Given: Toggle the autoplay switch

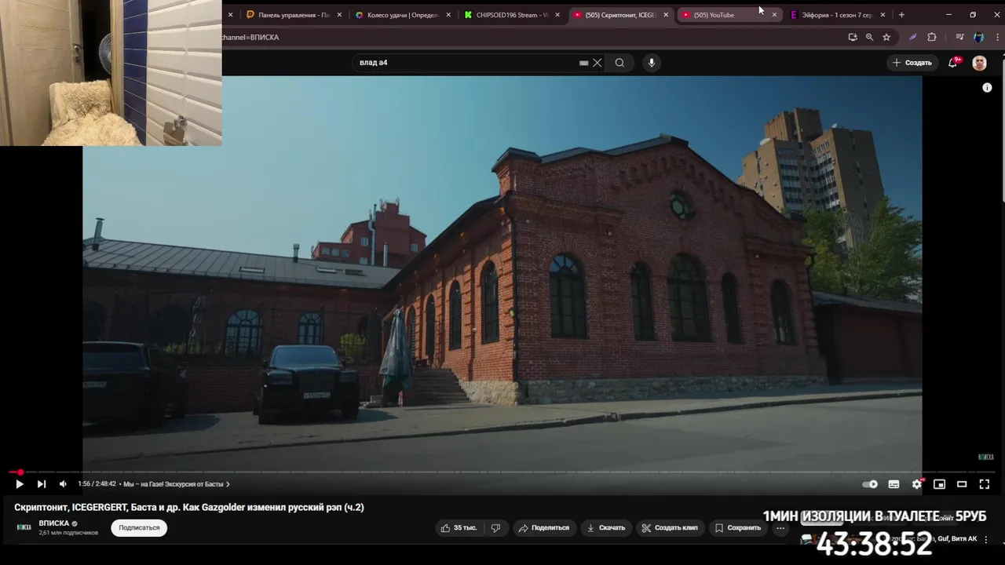Looking at the screenshot, I should (x=870, y=484).
